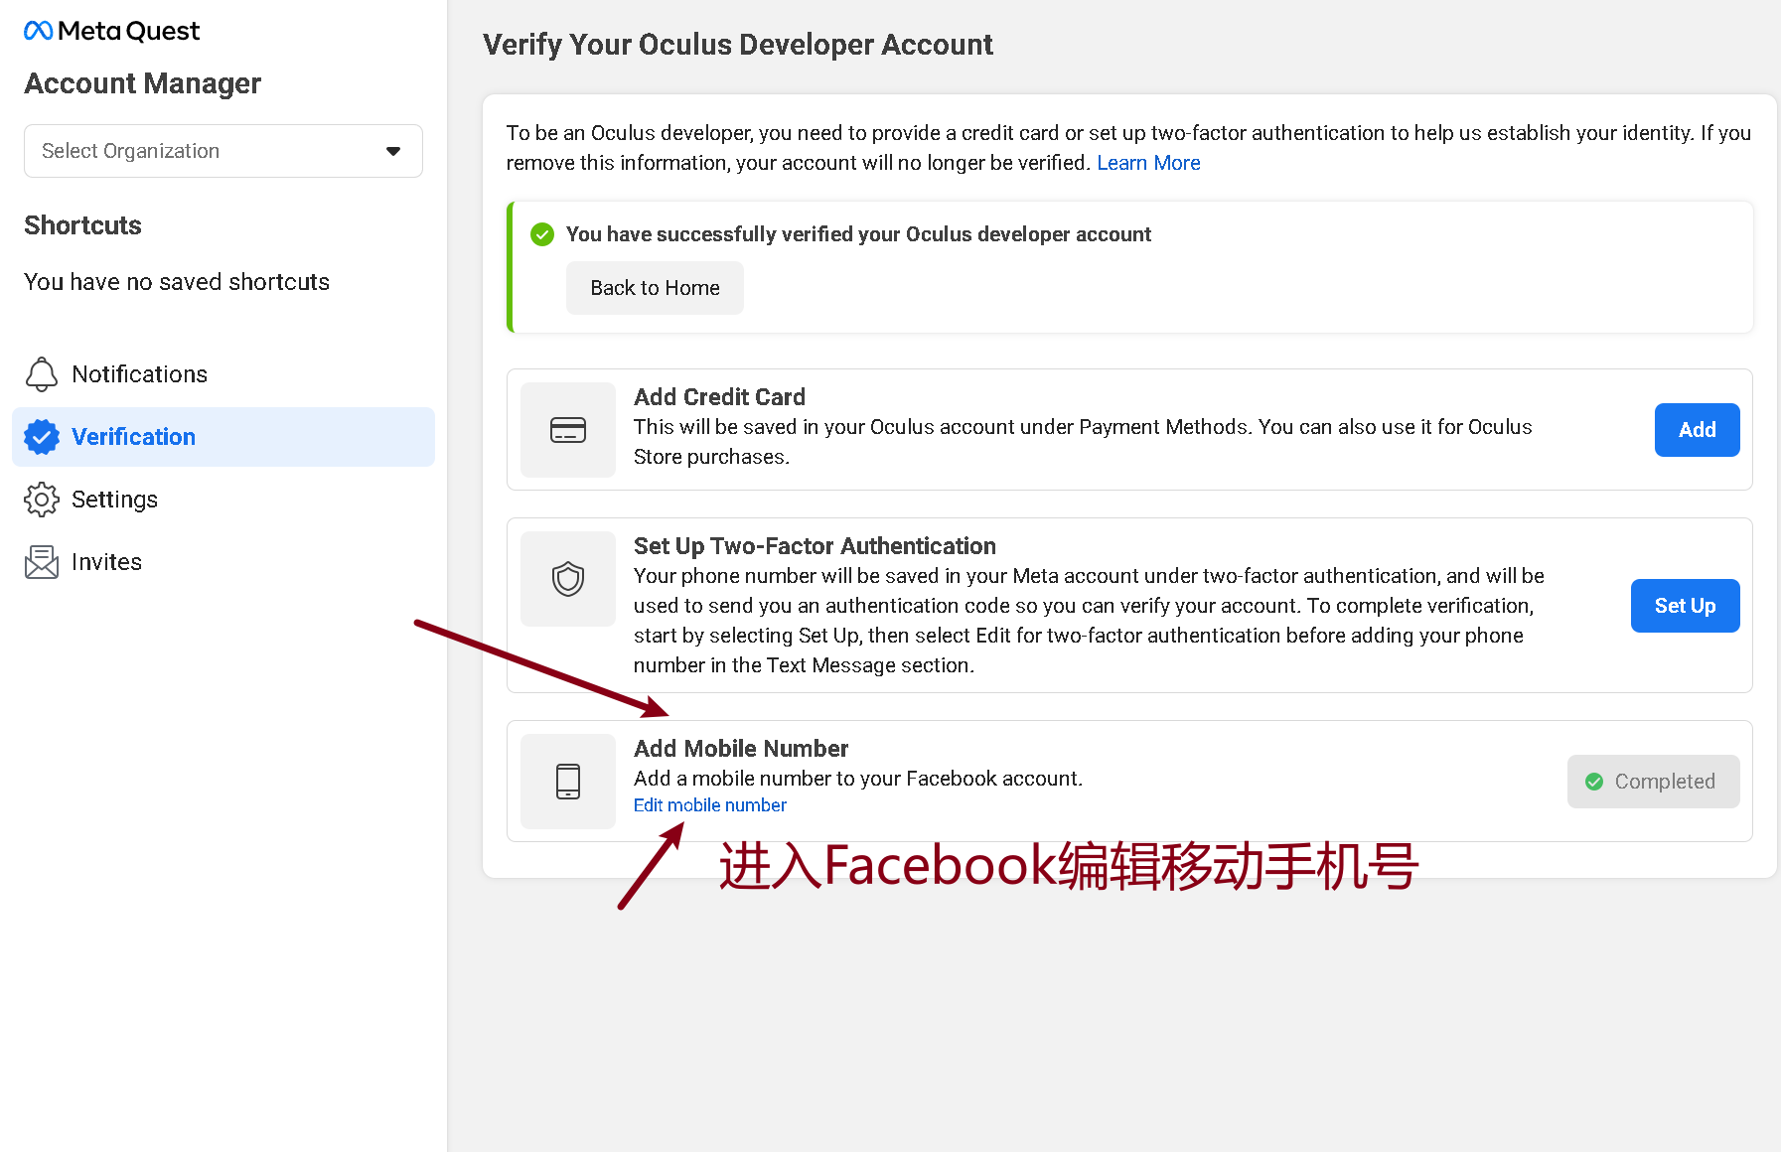Click Set Up for two-factor authentication
The height and width of the screenshot is (1152, 1781).
1685,606
